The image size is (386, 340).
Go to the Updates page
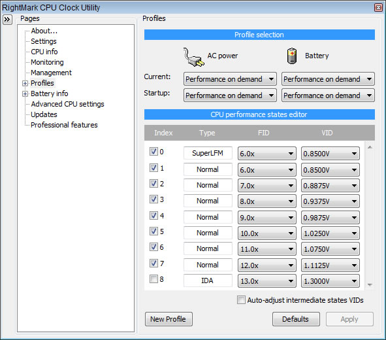pyautogui.click(x=44, y=114)
